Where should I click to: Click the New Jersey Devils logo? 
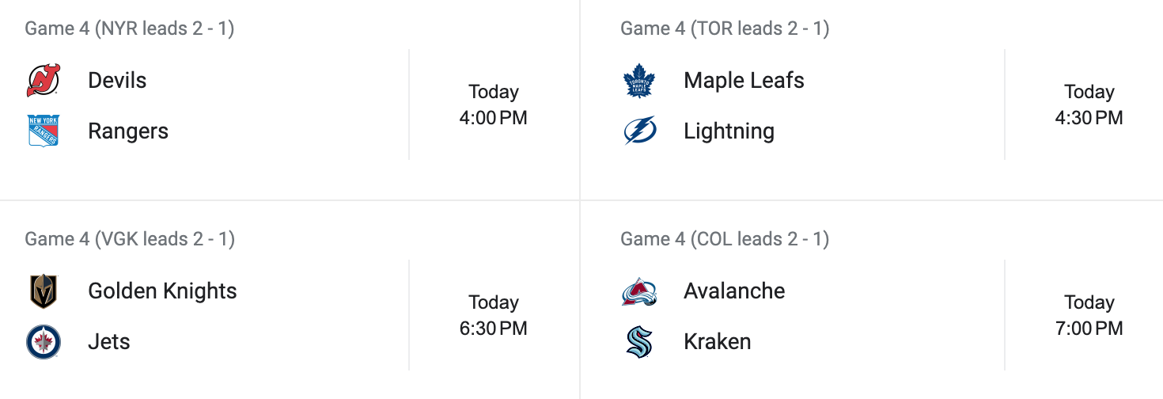tap(43, 81)
